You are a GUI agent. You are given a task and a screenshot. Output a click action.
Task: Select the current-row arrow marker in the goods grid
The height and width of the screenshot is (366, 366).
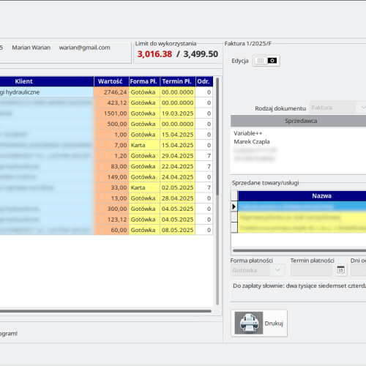pyautogui.click(x=234, y=206)
